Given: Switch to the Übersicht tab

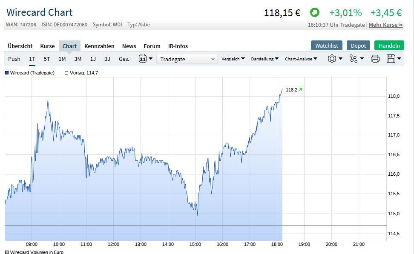Looking at the screenshot, I should pyautogui.click(x=20, y=46).
